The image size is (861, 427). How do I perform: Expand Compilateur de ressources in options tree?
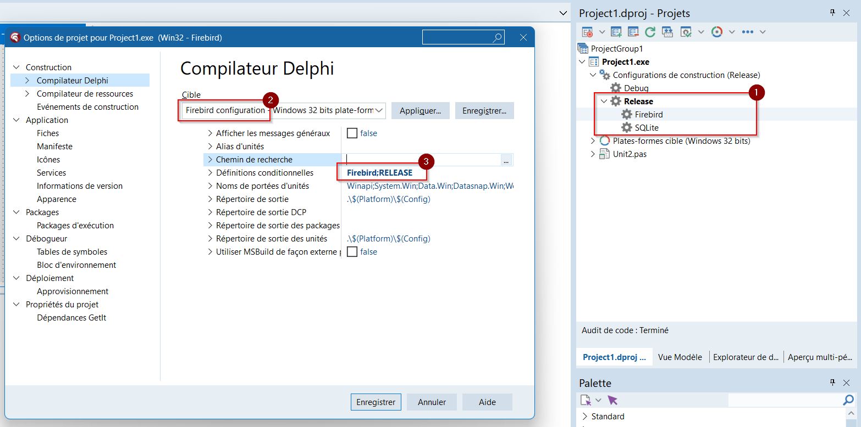pos(27,94)
